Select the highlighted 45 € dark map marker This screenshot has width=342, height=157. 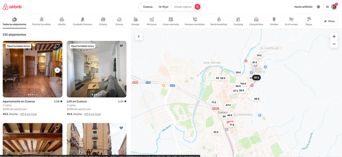point(256,78)
